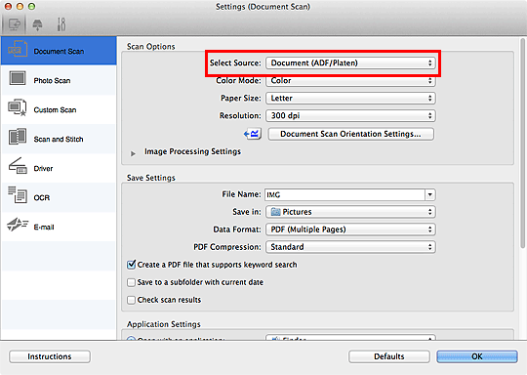Open Document Scan Orientation Settings

350,134
